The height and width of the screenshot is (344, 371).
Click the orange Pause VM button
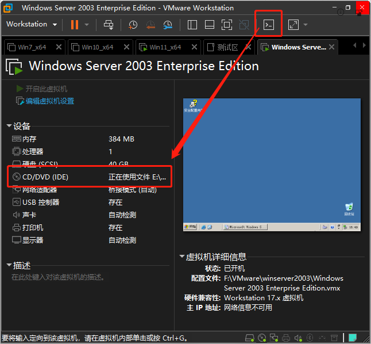click(75, 25)
